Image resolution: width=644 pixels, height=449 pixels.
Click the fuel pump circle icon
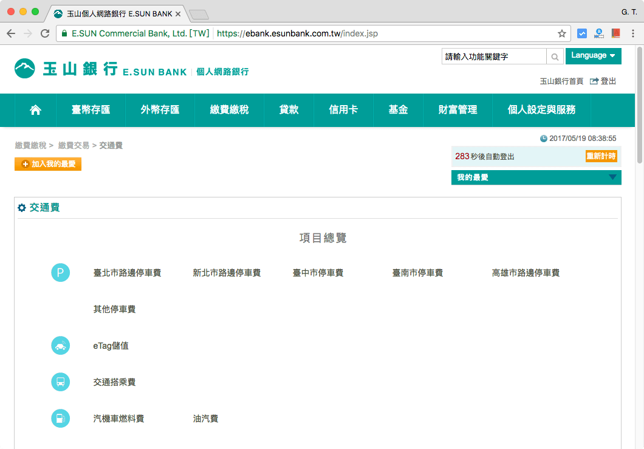pos(61,419)
